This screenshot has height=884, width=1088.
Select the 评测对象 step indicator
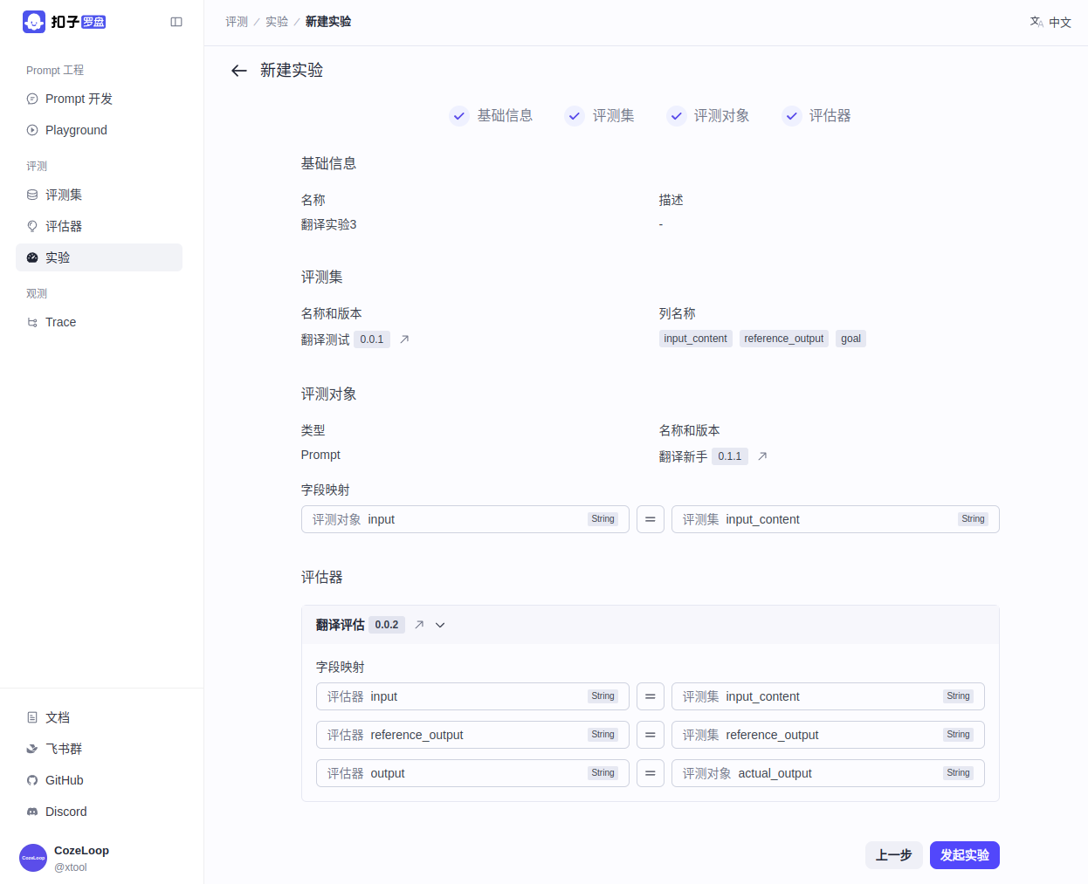(x=708, y=115)
